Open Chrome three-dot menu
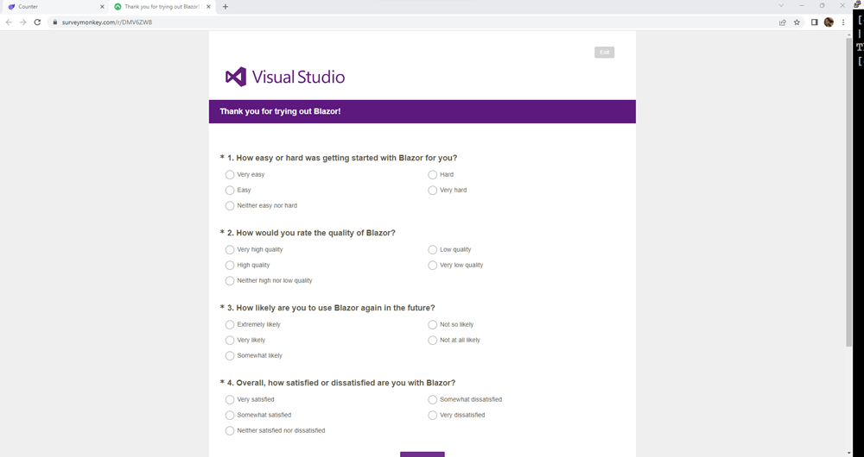 click(843, 22)
